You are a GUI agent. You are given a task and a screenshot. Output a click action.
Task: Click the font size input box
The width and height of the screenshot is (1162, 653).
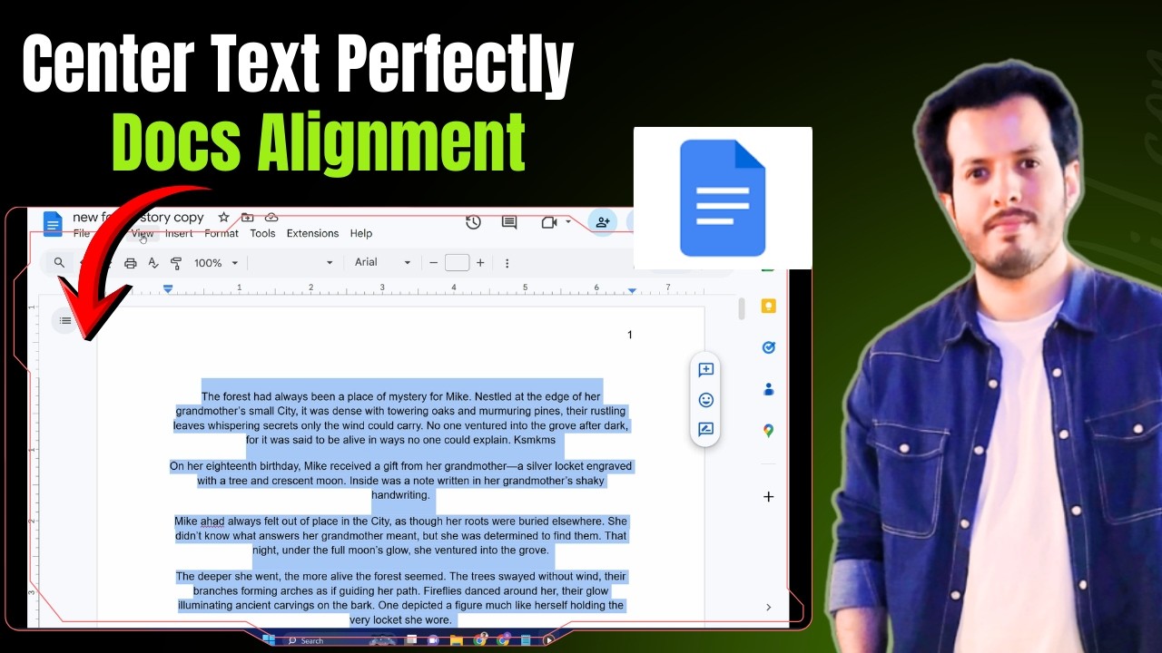click(458, 263)
